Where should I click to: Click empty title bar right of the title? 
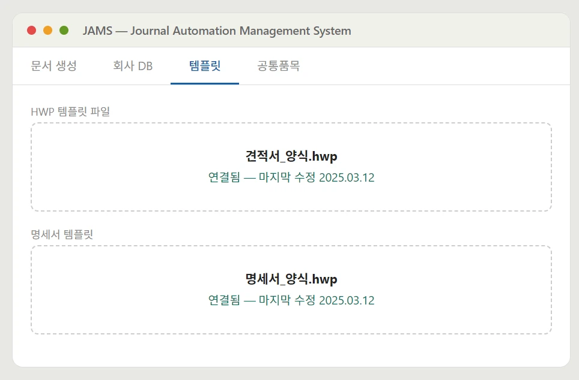(x=456, y=31)
